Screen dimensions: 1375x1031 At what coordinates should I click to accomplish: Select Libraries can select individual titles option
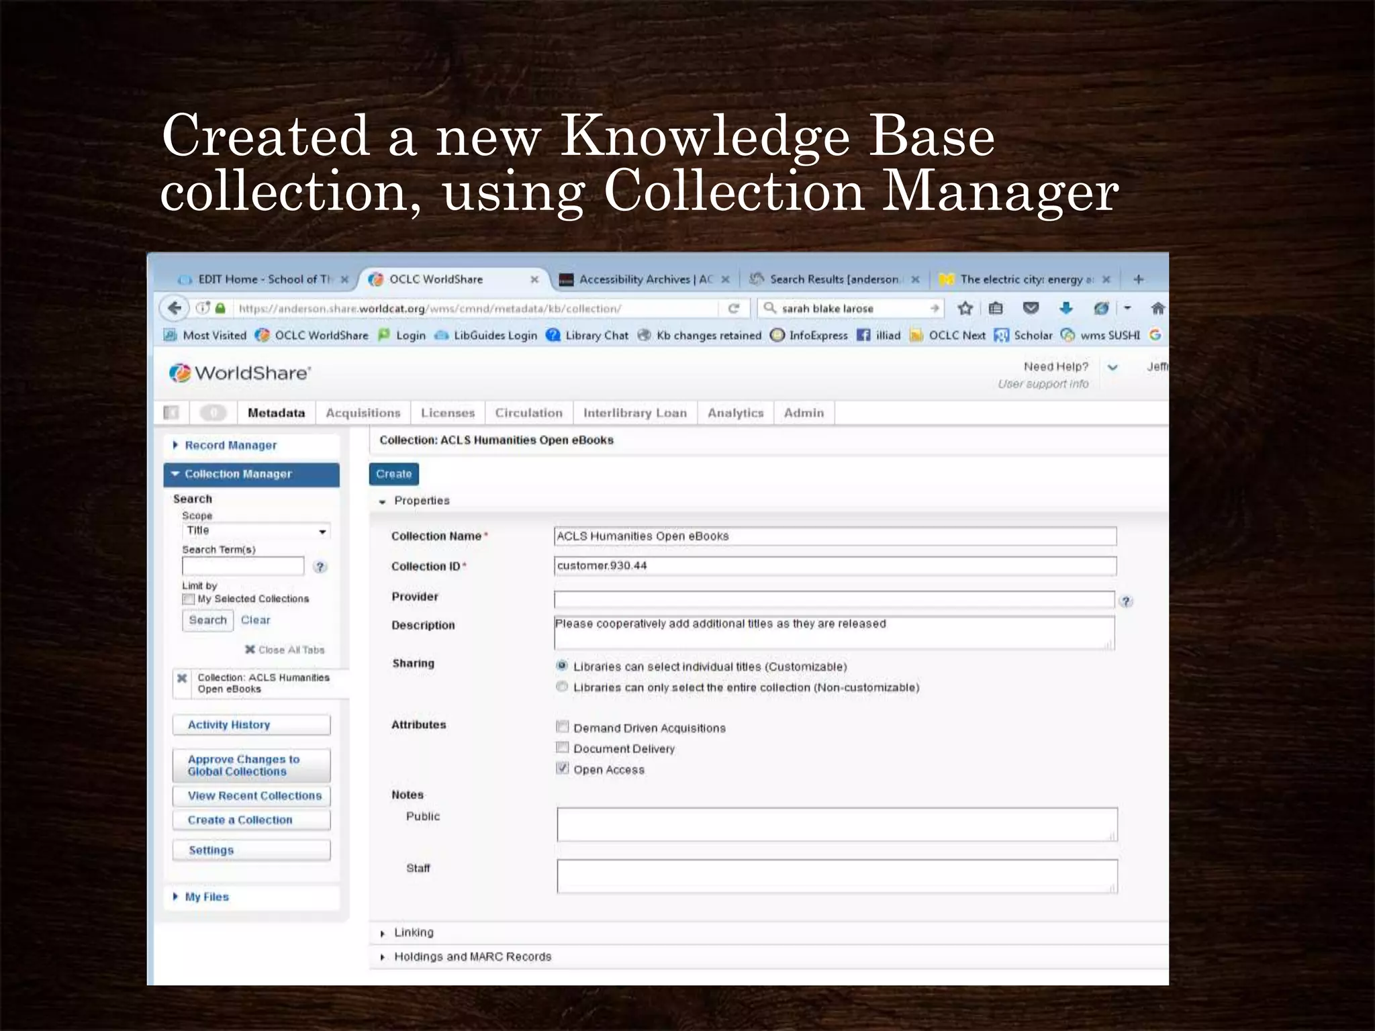(x=562, y=666)
